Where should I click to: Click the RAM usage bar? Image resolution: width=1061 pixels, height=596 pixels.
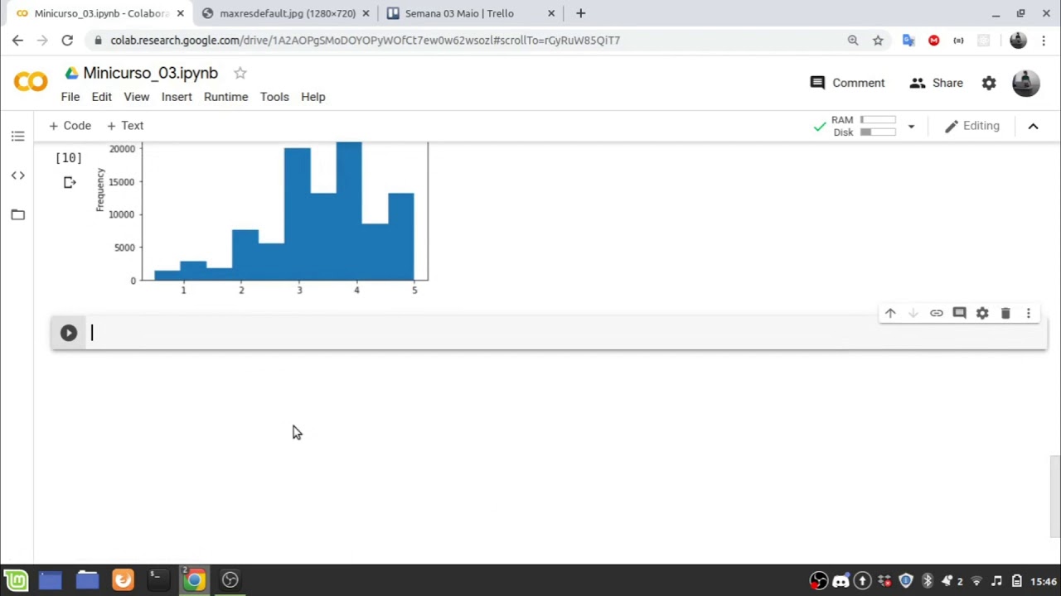coord(878,120)
